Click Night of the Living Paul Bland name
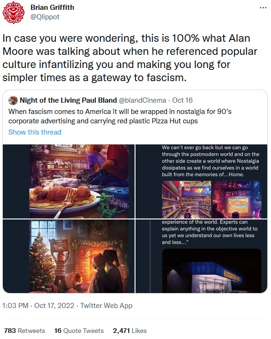The height and width of the screenshot is (339, 271). 68,100
